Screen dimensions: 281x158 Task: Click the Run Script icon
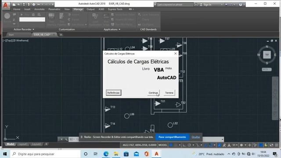click(x=106, y=16)
